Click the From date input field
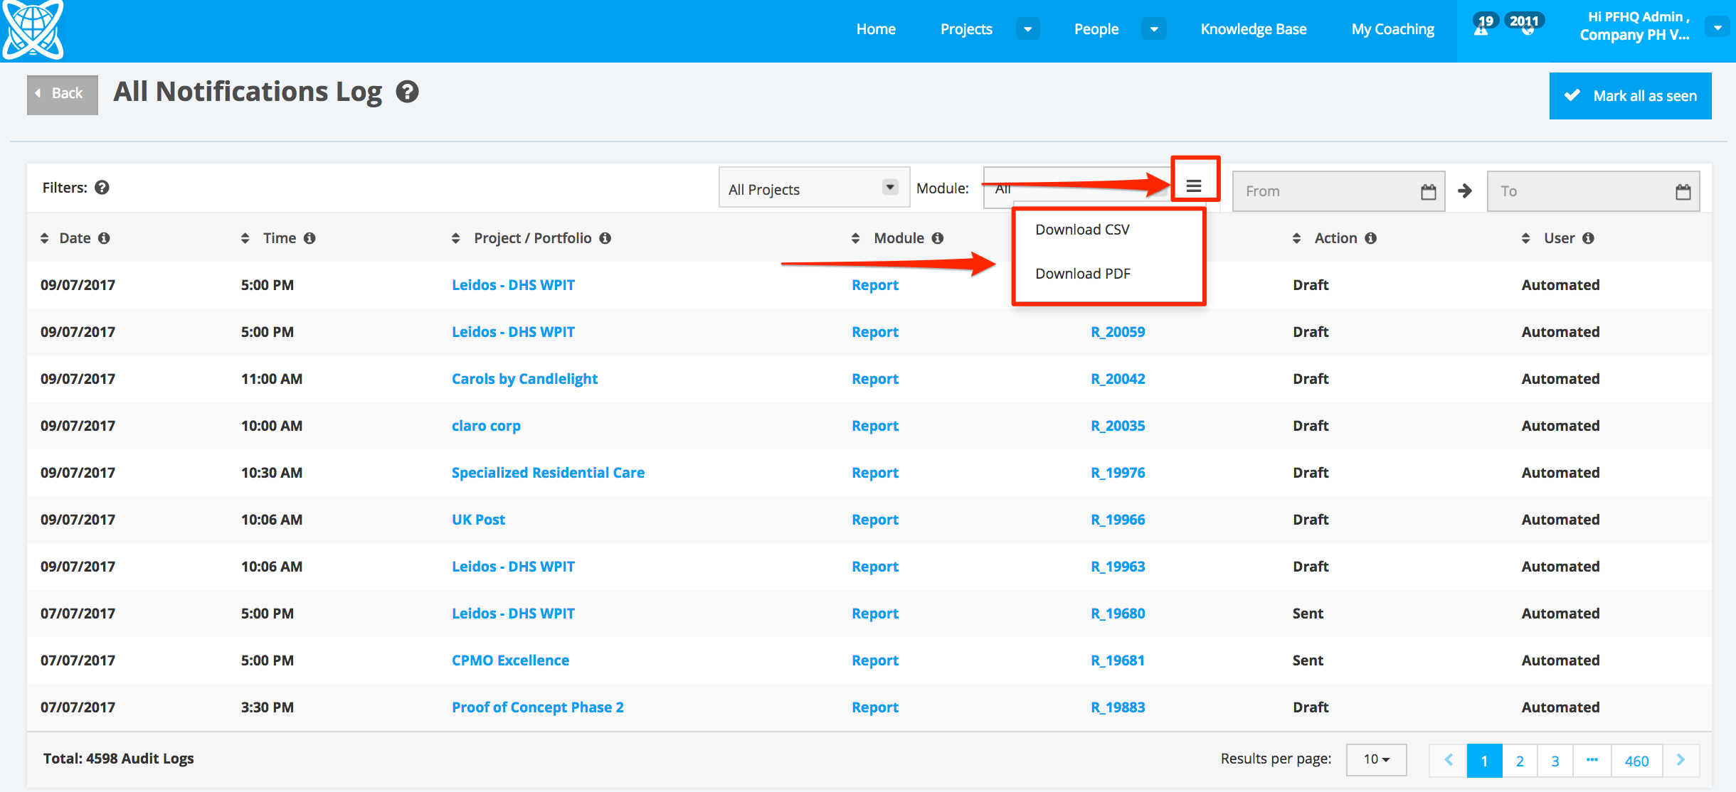Image resolution: width=1736 pixels, height=792 pixels. (x=1323, y=191)
